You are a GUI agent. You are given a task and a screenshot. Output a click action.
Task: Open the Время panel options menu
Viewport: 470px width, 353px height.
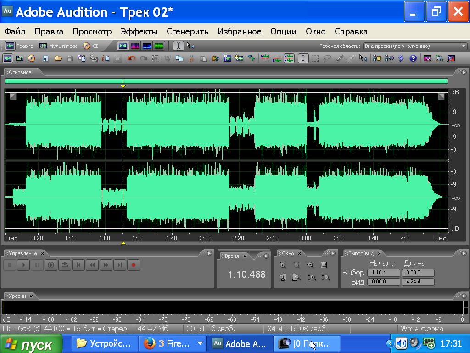tap(266, 256)
